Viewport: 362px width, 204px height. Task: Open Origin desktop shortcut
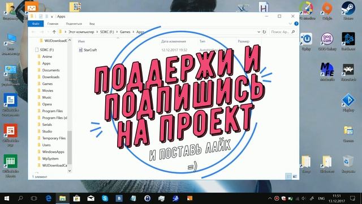coord(327,11)
